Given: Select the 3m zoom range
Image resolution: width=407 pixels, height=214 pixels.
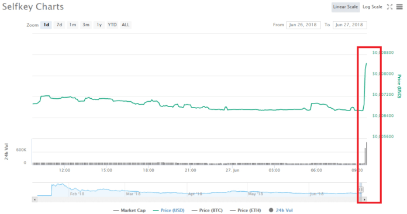Looking at the screenshot, I should coord(86,25).
